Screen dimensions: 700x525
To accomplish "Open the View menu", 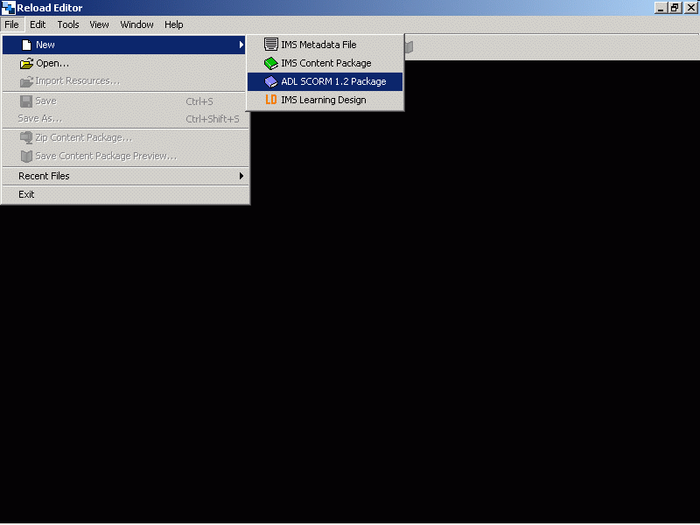I will click(x=99, y=24).
